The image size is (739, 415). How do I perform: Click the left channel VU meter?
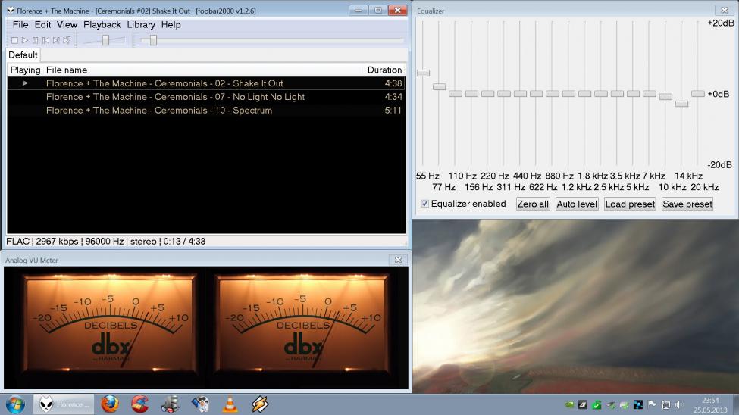111,324
